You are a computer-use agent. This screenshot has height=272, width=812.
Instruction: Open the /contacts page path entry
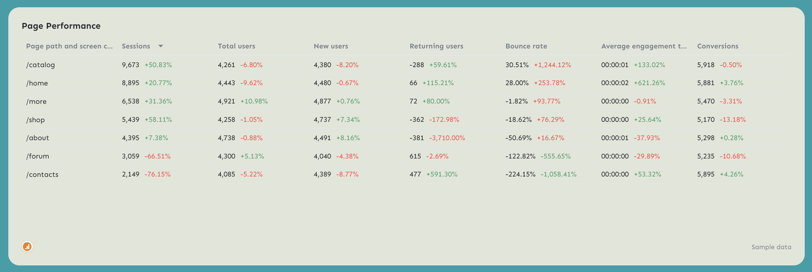pyautogui.click(x=43, y=174)
